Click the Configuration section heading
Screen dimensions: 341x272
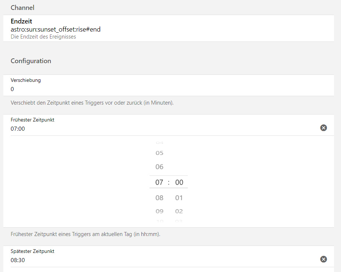coord(31,61)
